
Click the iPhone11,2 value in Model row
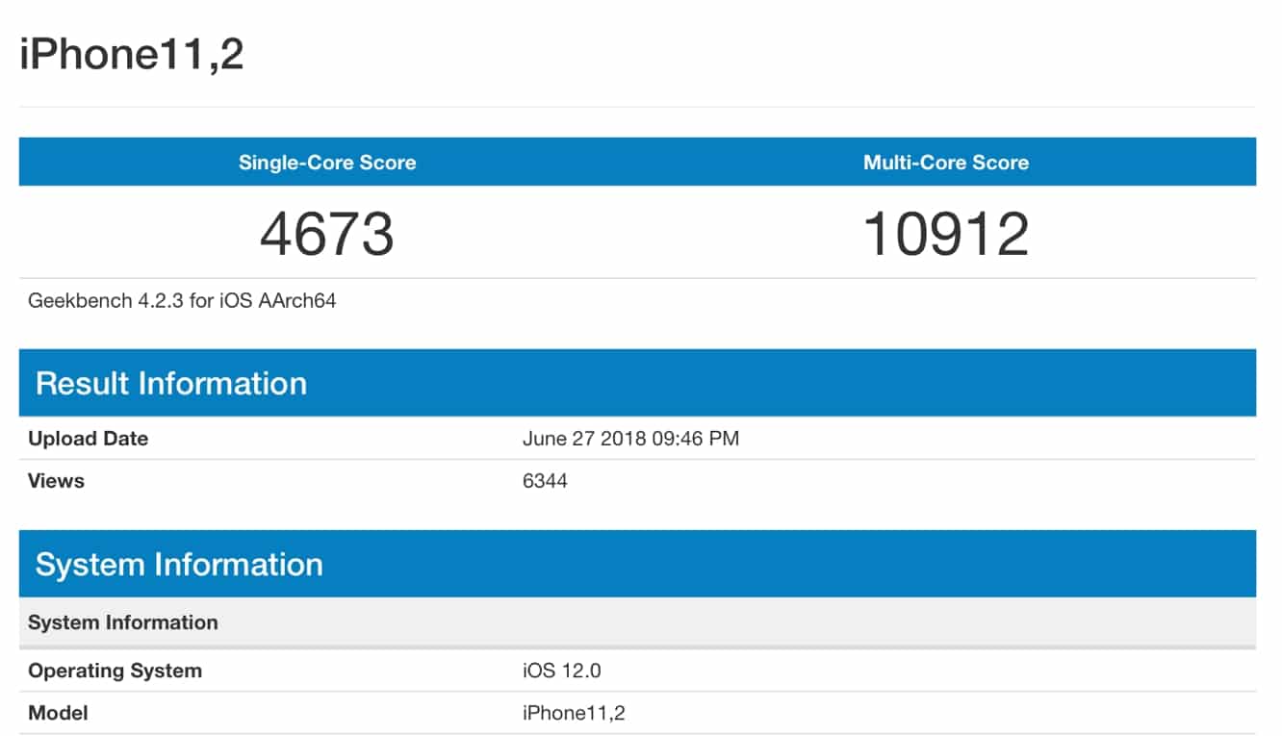pyautogui.click(x=574, y=713)
